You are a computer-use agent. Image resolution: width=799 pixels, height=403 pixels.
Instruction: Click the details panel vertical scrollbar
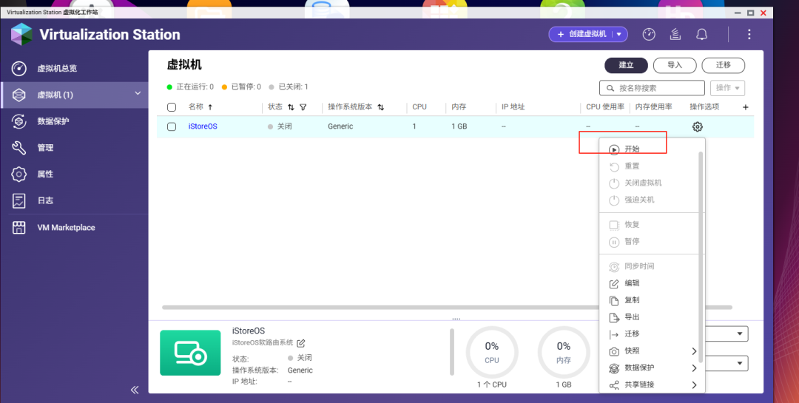point(452,352)
